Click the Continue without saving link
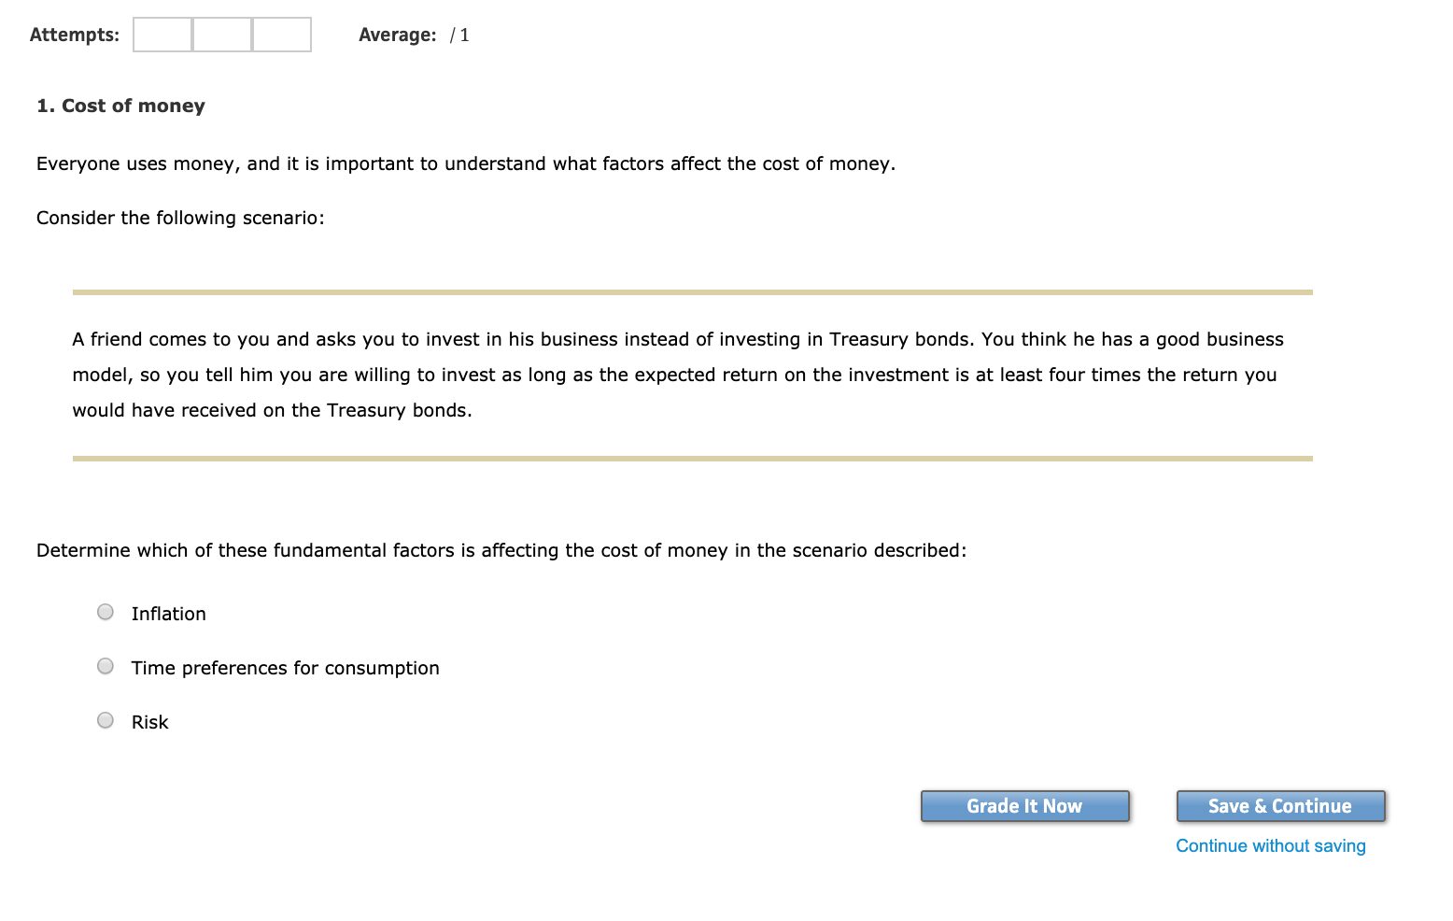The height and width of the screenshot is (921, 1453). point(1271,845)
